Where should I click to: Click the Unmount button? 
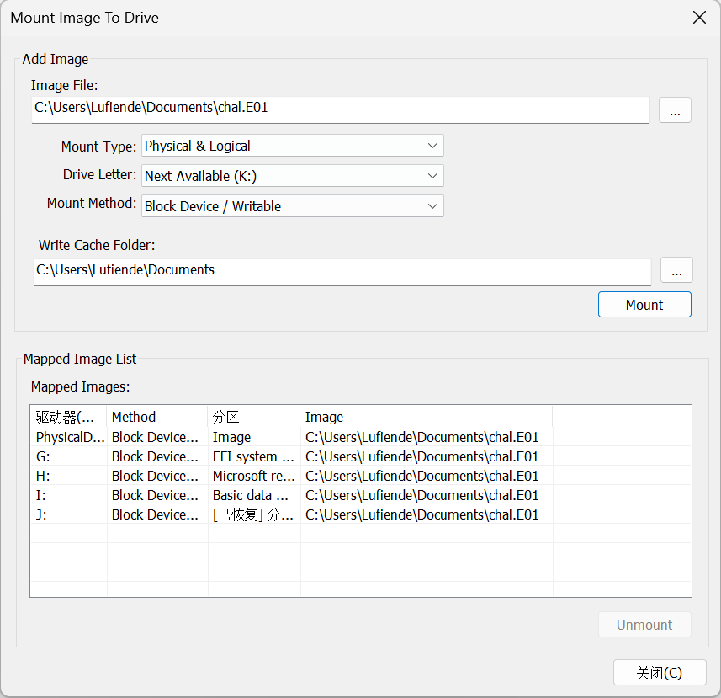644,625
